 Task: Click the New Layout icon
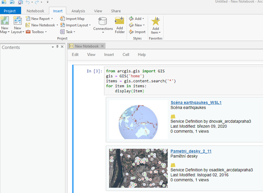tap(17, 21)
